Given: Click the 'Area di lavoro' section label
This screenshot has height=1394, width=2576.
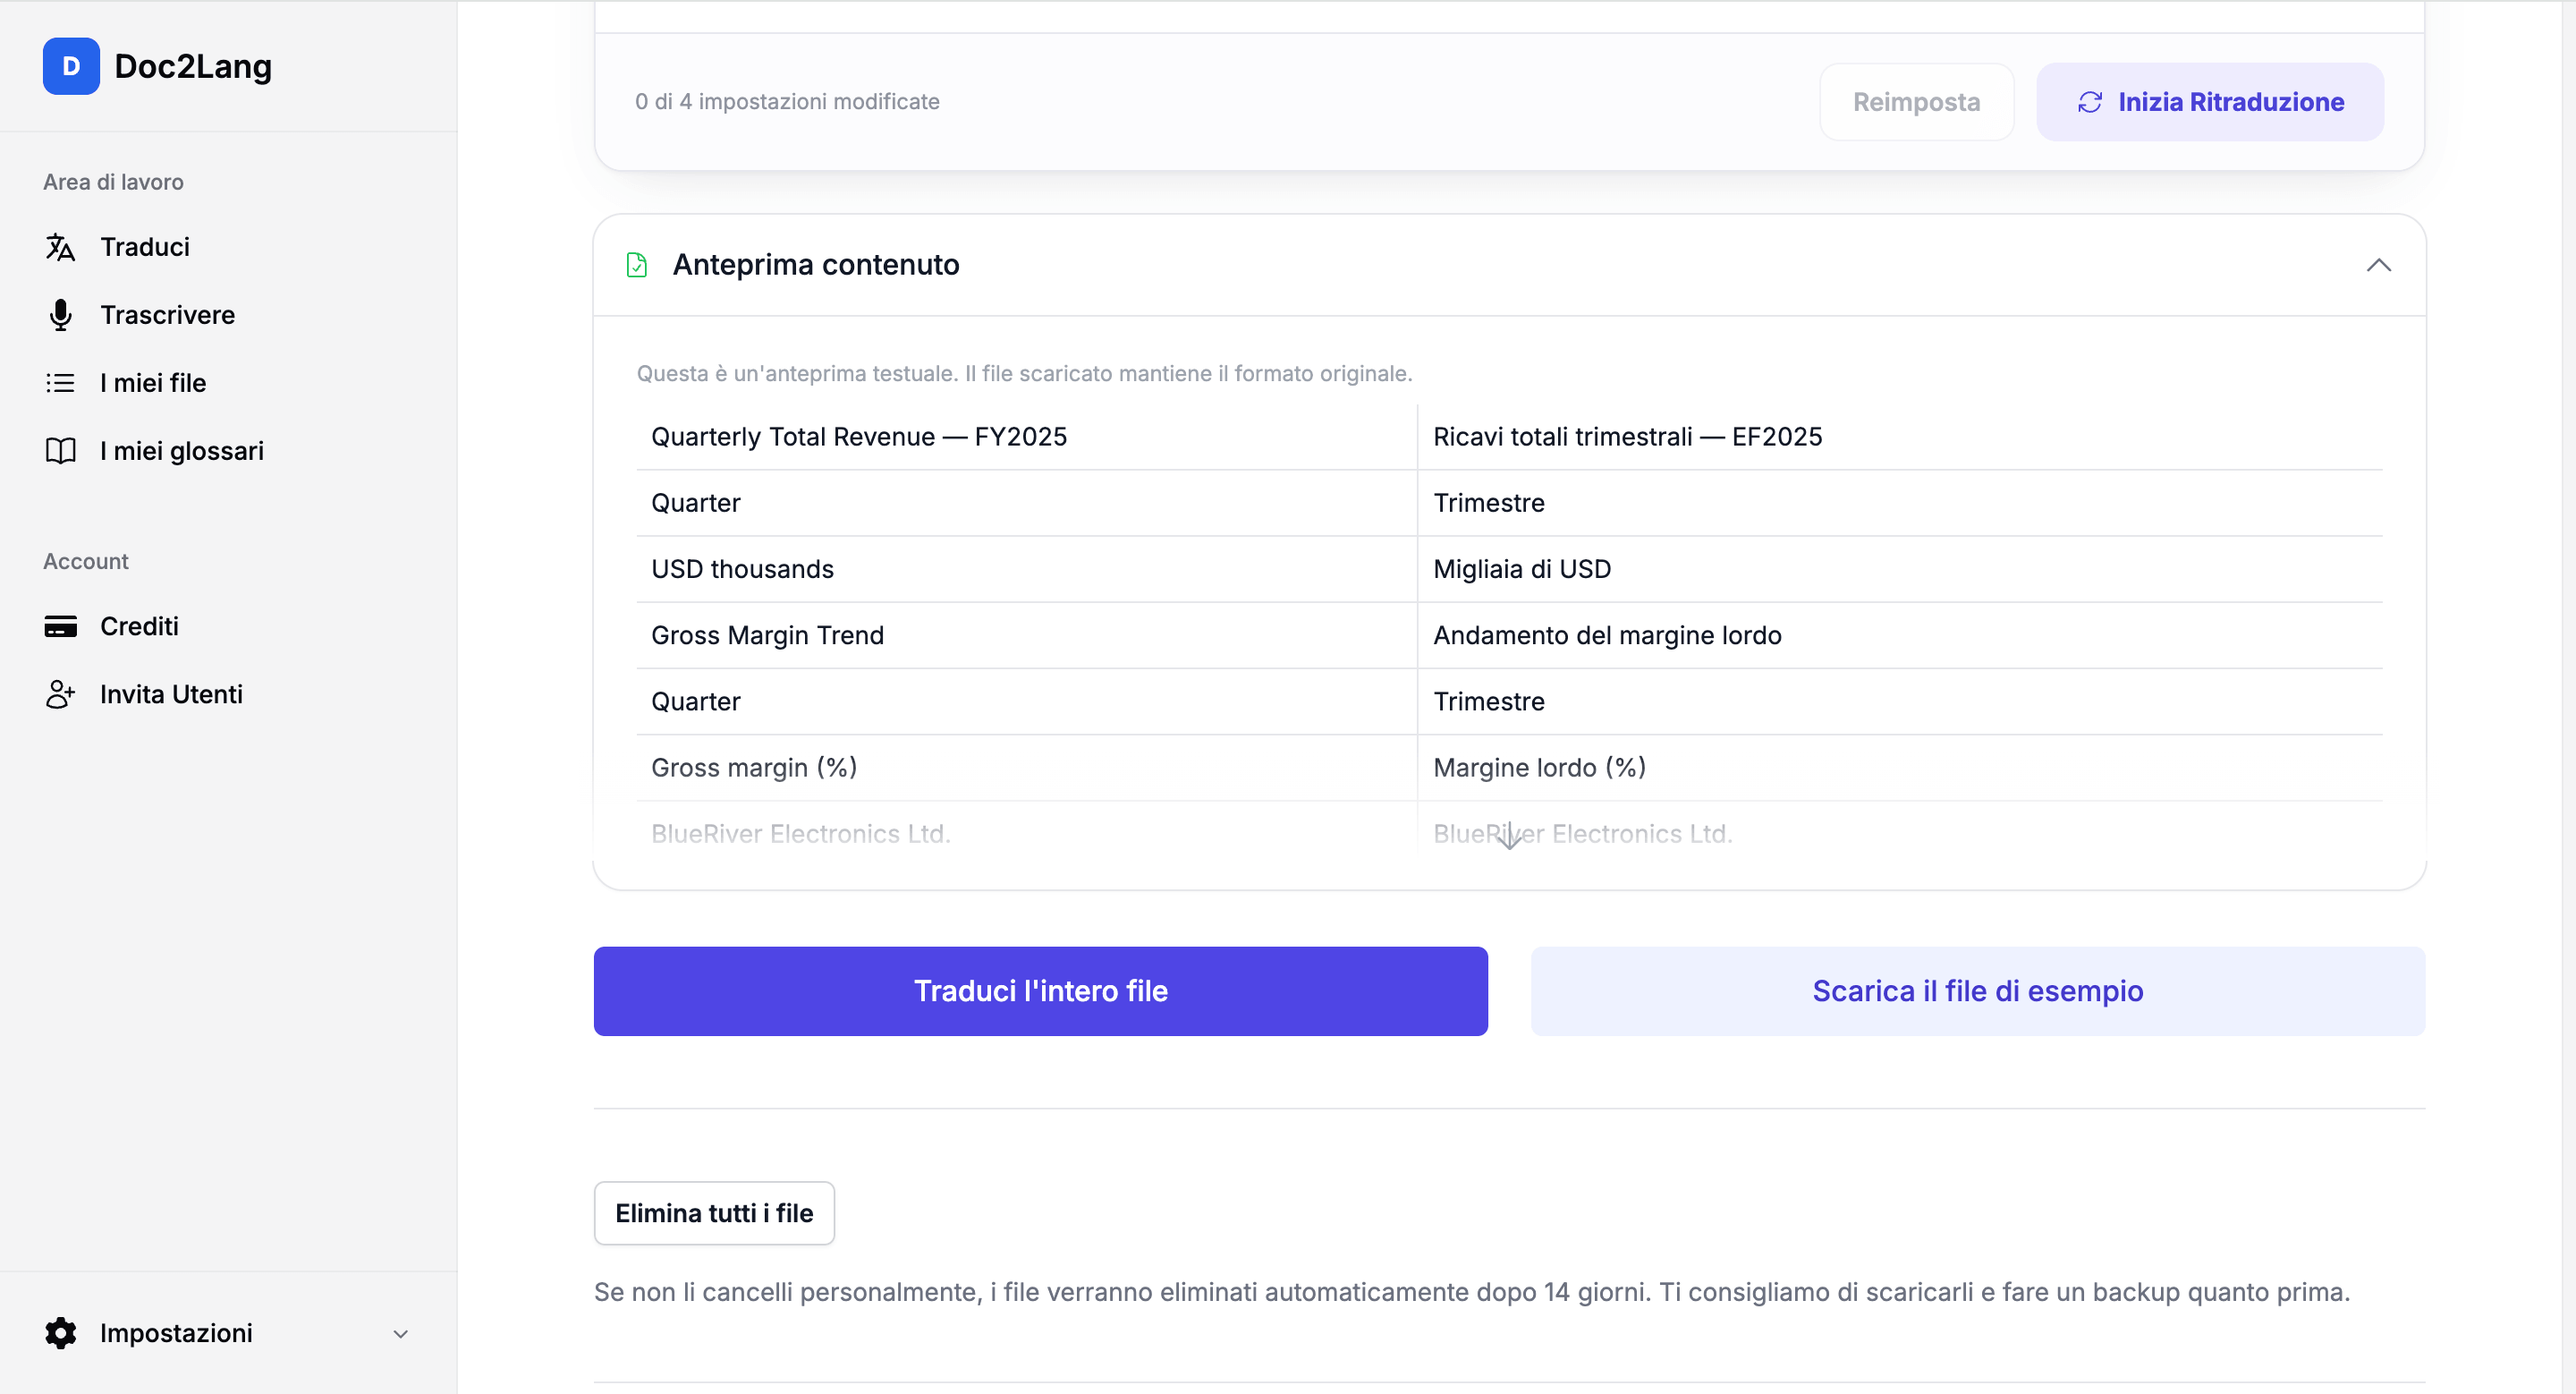Looking at the screenshot, I should pos(113,182).
